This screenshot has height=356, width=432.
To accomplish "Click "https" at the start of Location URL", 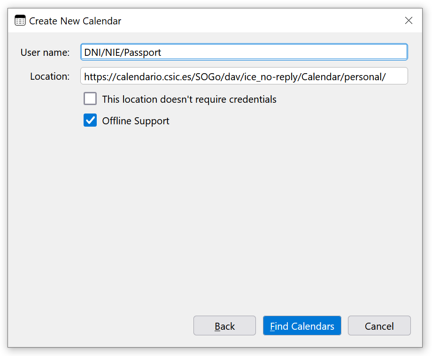I will [95, 77].
